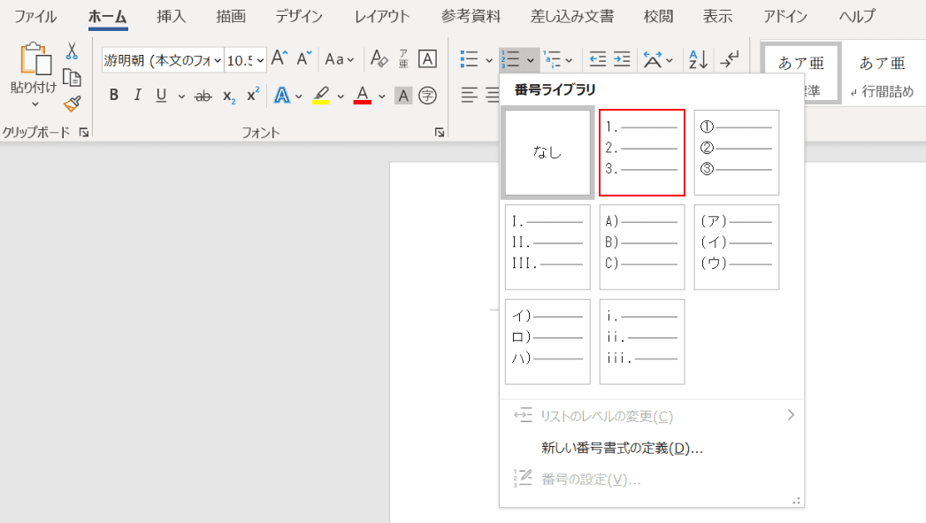Screen dimensions: 926x523
Task: Switch to the レイアウト tab
Action: [x=382, y=17]
